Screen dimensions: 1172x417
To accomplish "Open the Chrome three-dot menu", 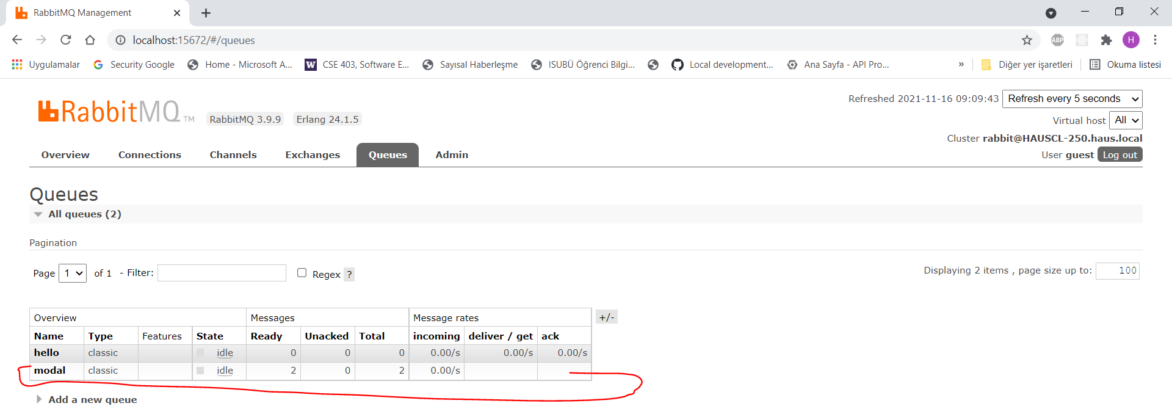I will click(1155, 40).
